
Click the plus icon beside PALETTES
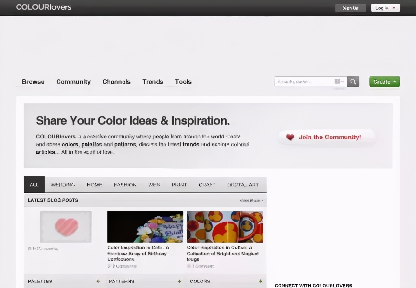pos(98,281)
